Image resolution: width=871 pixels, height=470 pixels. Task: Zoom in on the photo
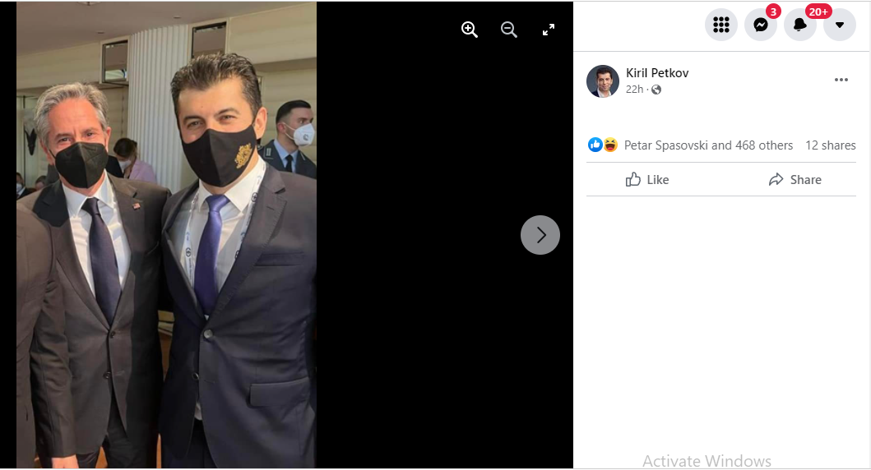470,30
